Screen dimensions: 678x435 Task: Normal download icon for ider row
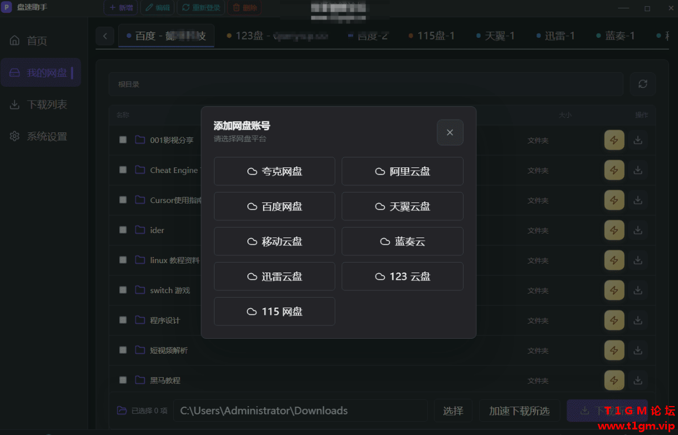click(x=638, y=230)
